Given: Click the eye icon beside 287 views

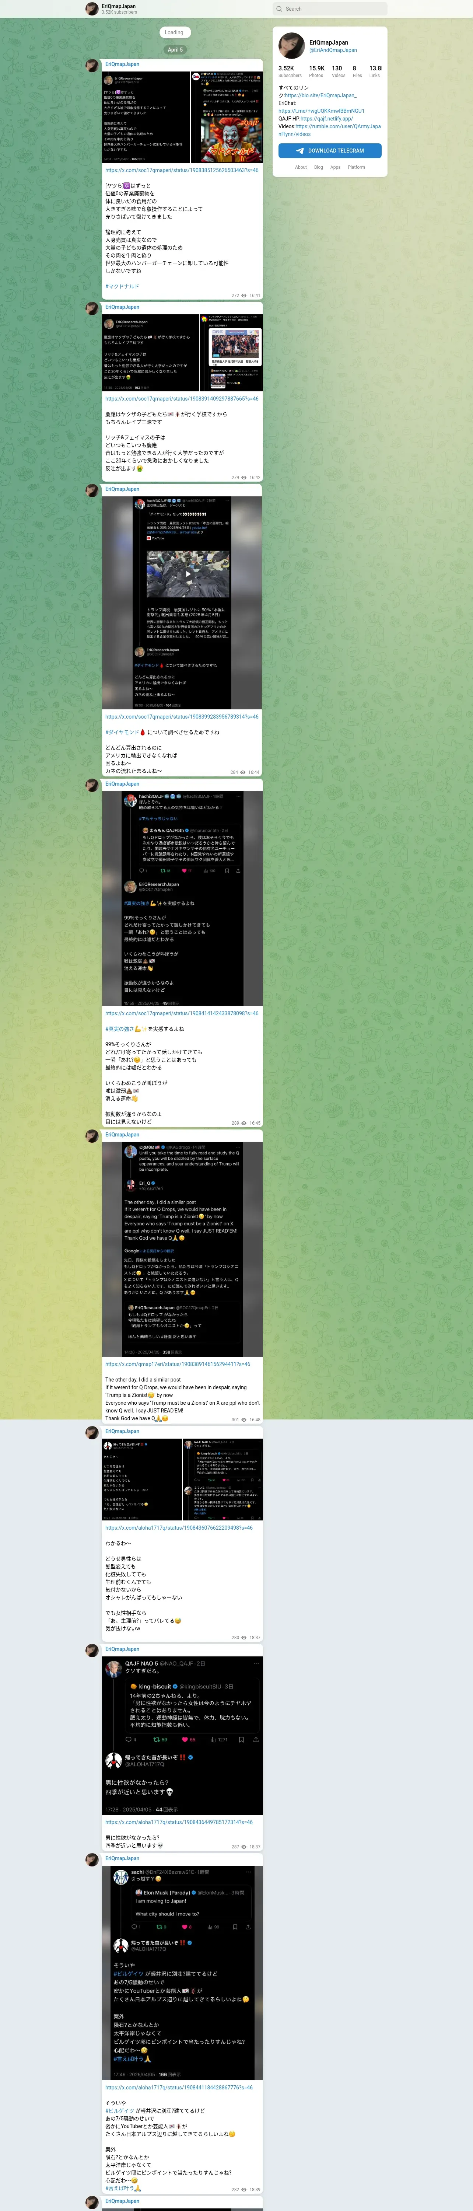Looking at the screenshot, I should point(244,1846).
